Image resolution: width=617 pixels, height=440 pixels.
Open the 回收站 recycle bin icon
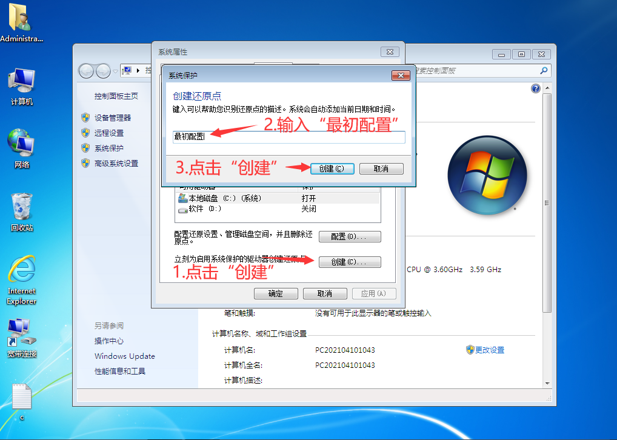point(22,212)
